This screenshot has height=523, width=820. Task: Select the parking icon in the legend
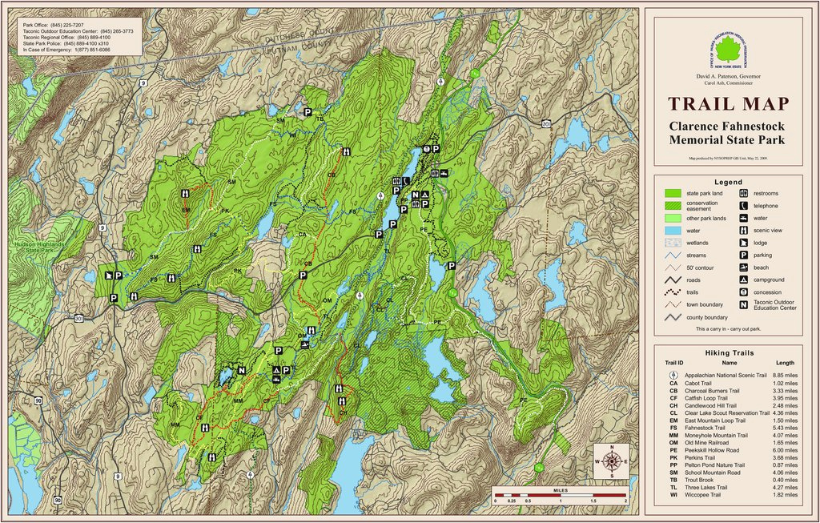(x=744, y=255)
